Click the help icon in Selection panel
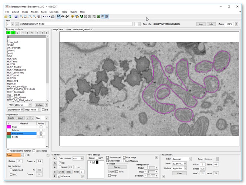 pyautogui.click(x=82, y=177)
